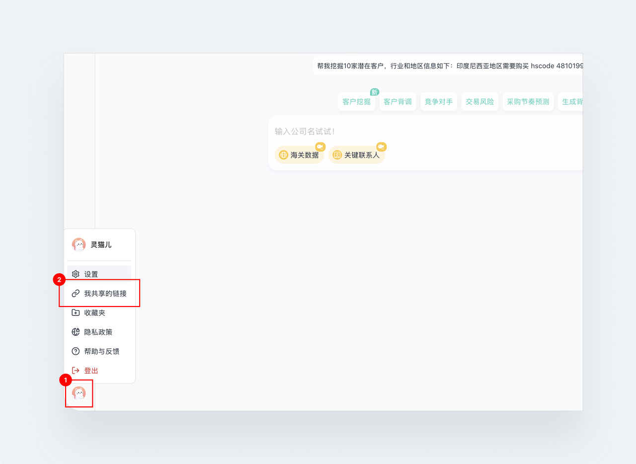
Task: Click the avatar at the sidebar bottom
Action: 79,393
